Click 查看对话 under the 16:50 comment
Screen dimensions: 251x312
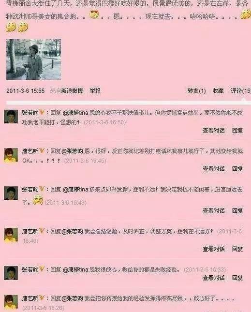click(214, 131)
